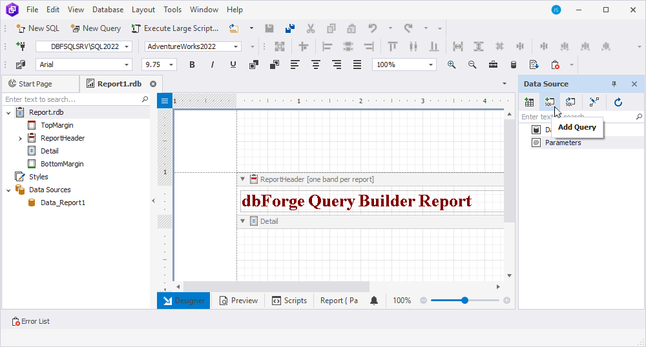Click the database cylinder icon in toolbar
646x347 pixels.
514,64
